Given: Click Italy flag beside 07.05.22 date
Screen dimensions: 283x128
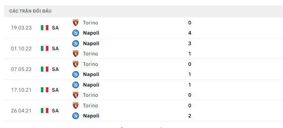Looking at the screenshot, I should (x=45, y=69).
